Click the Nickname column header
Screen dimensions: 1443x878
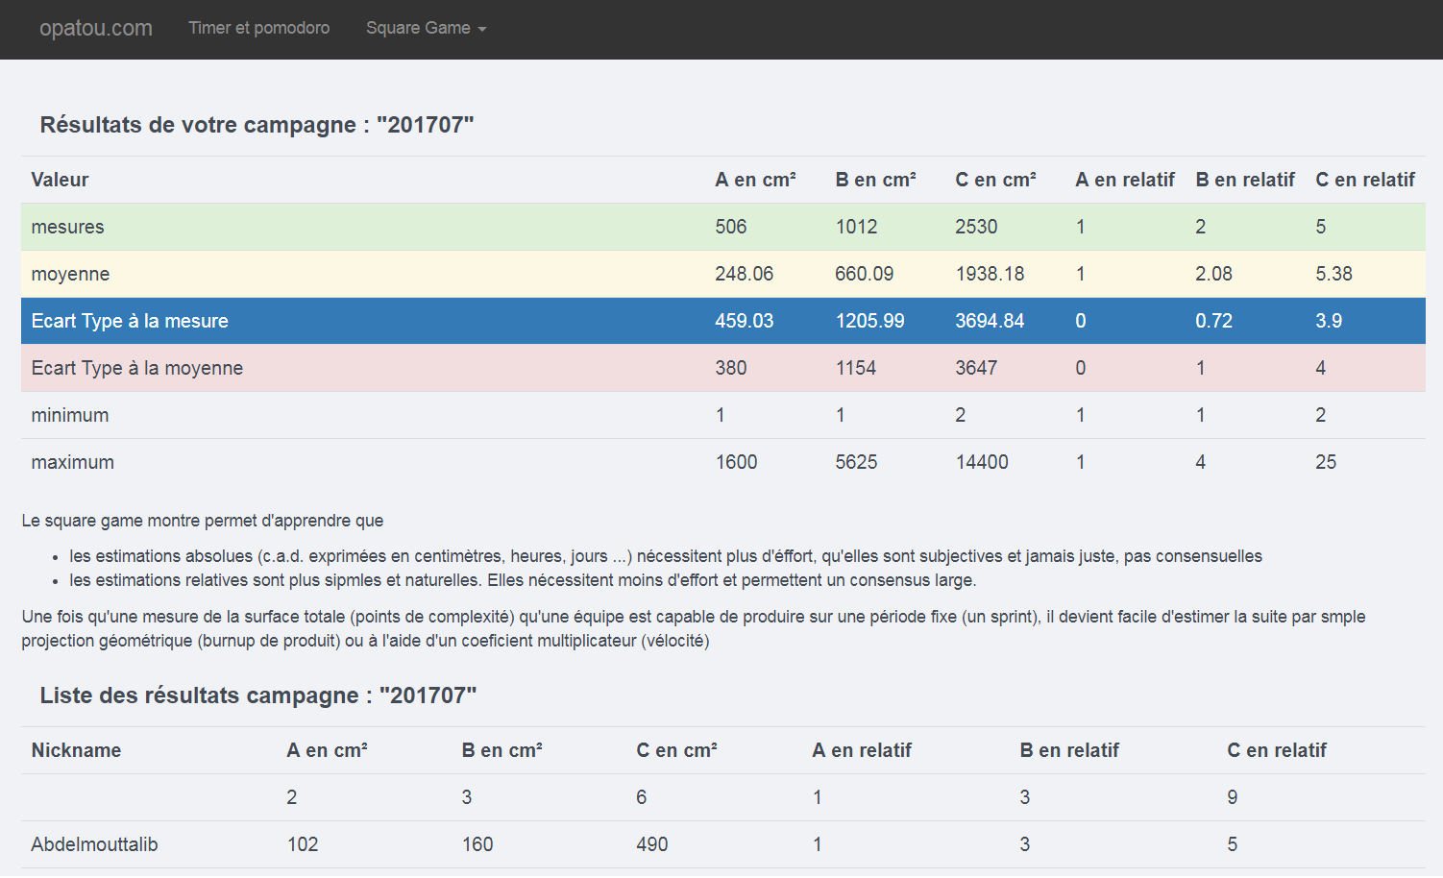[76, 750]
